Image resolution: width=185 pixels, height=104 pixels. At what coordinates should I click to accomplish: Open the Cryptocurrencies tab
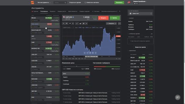(73, 12)
